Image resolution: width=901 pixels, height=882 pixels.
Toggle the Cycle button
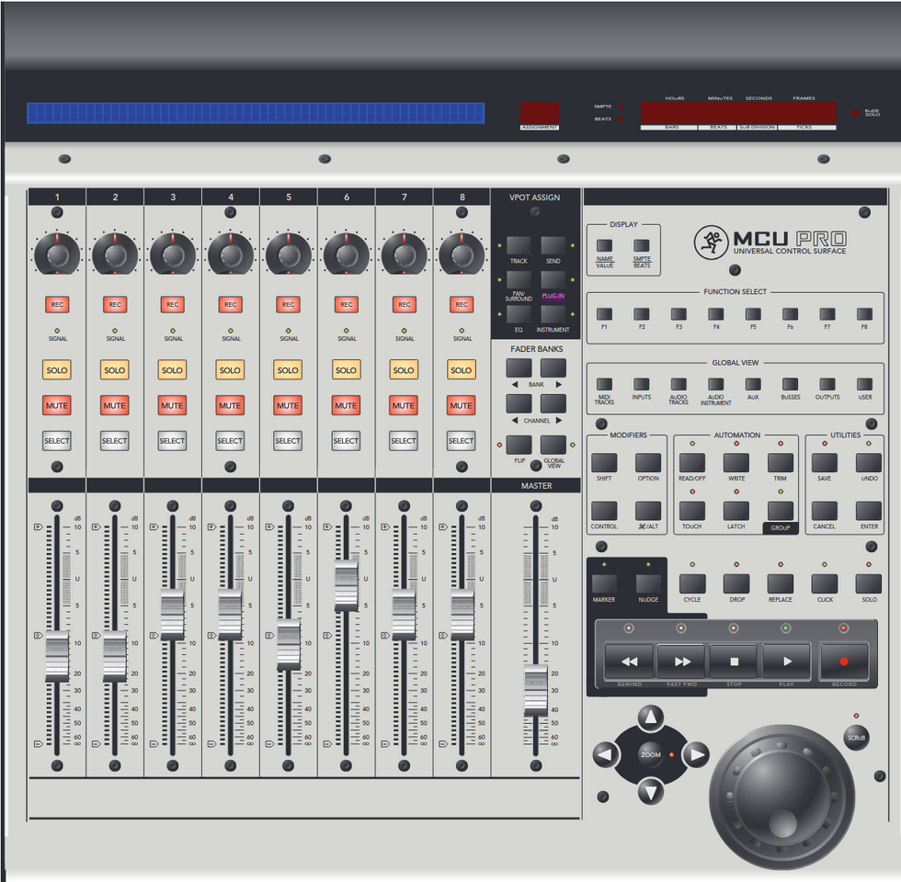pos(692,584)
